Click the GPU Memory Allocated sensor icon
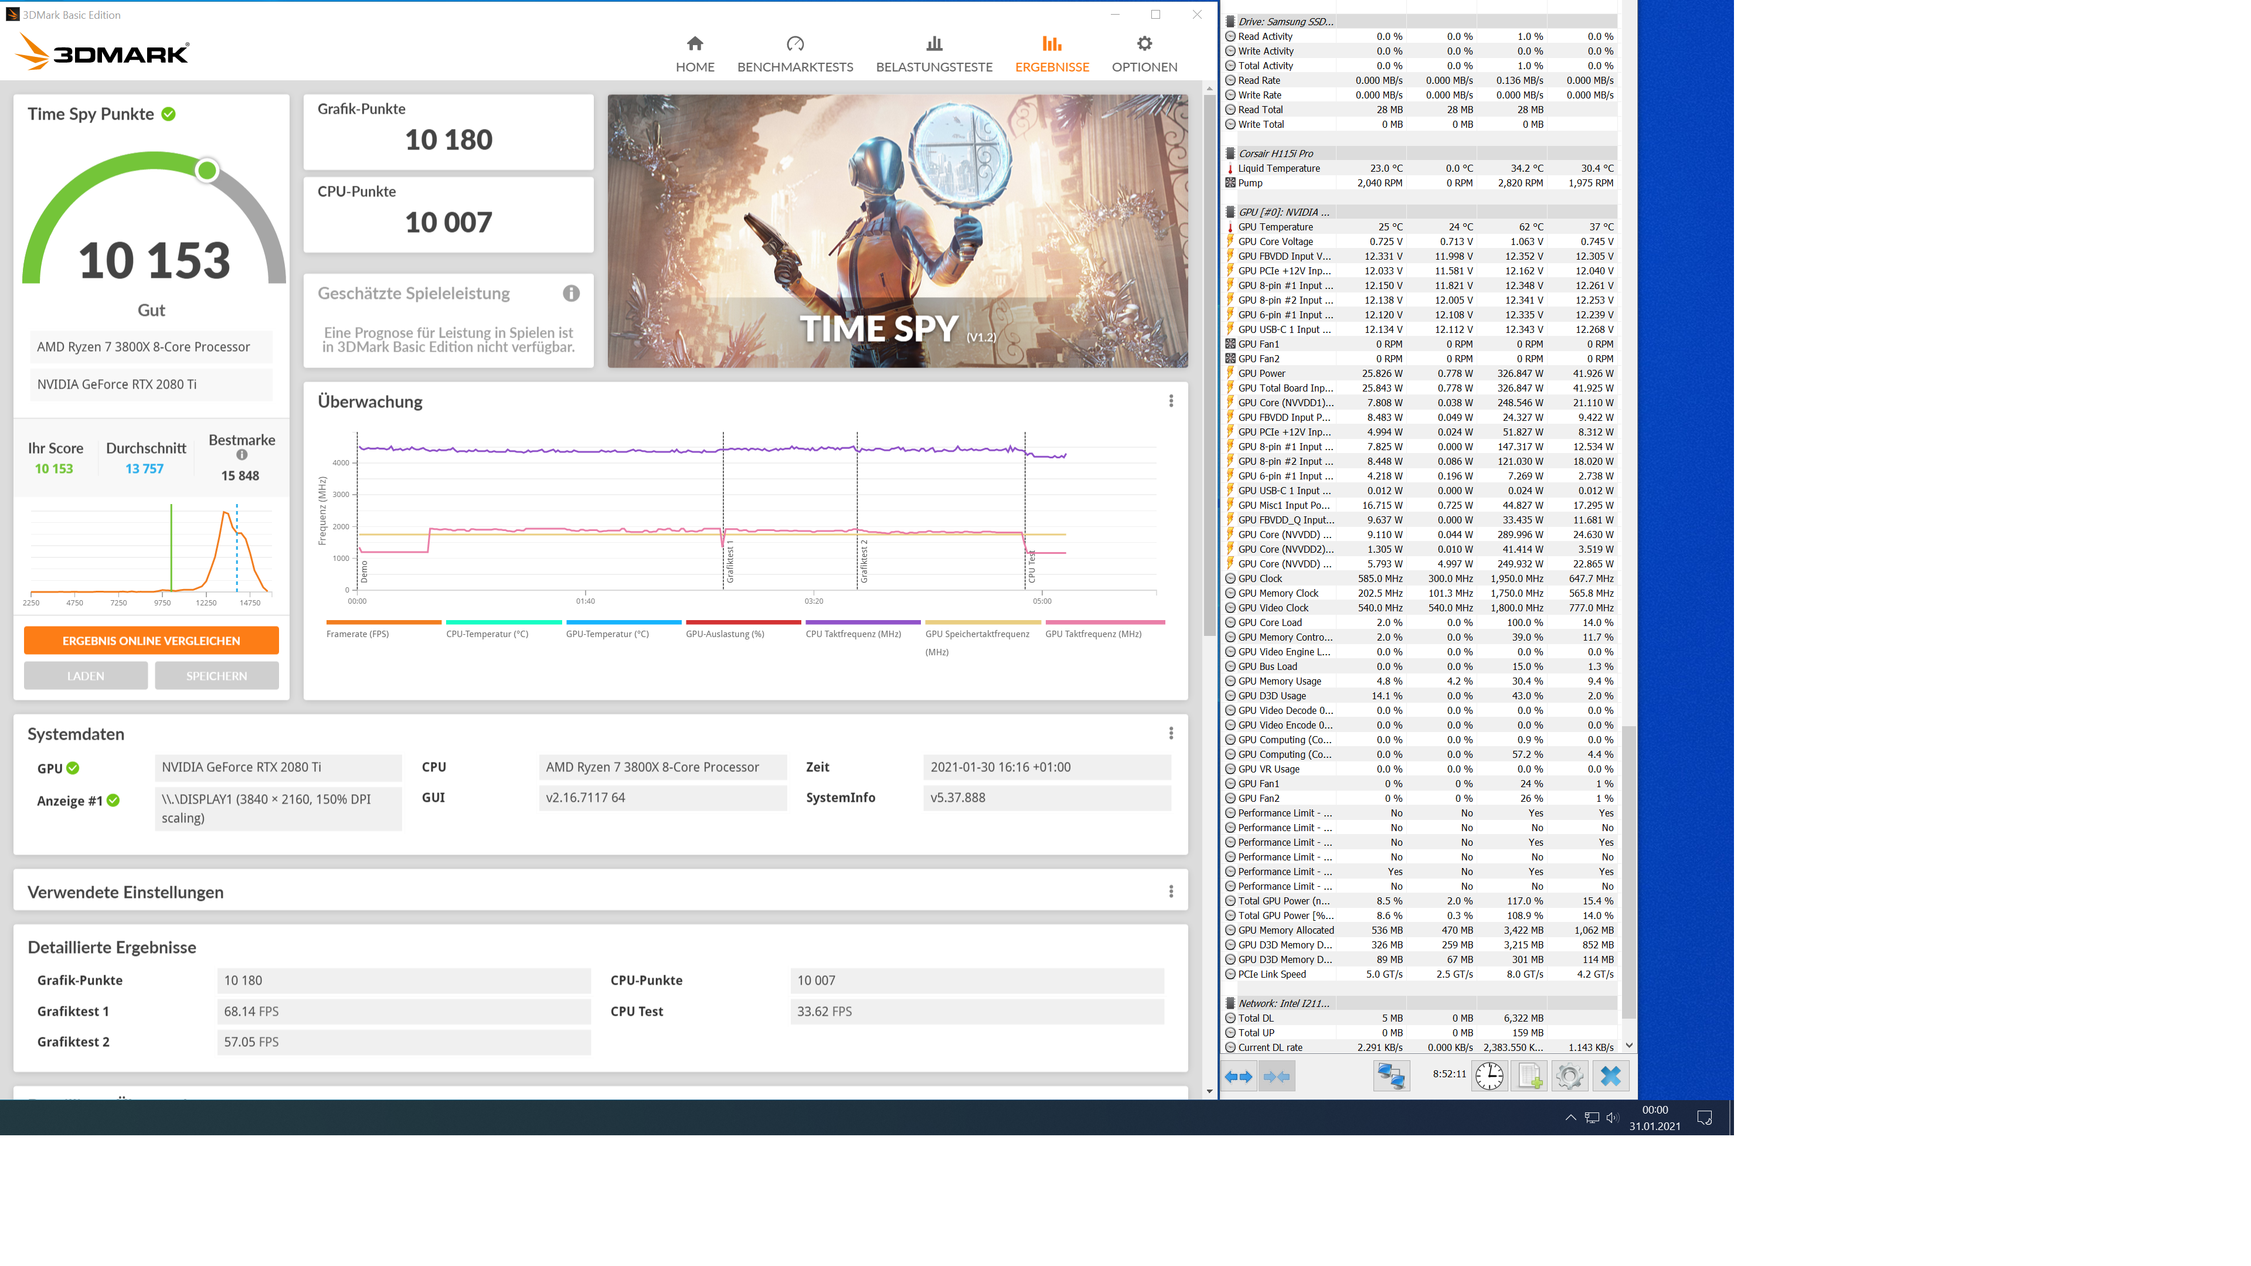Image resolution: width=2251 pixels, height=1266 pixels. tap(1230, 931)
